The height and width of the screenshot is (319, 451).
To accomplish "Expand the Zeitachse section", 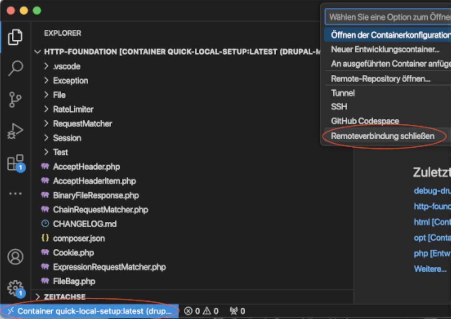I will coord(65,297).
